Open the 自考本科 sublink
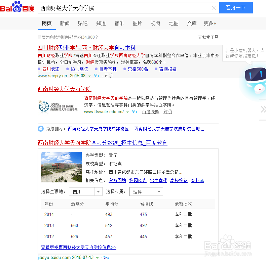This screenshot has width=266, height=263. (x=108, y=69)
